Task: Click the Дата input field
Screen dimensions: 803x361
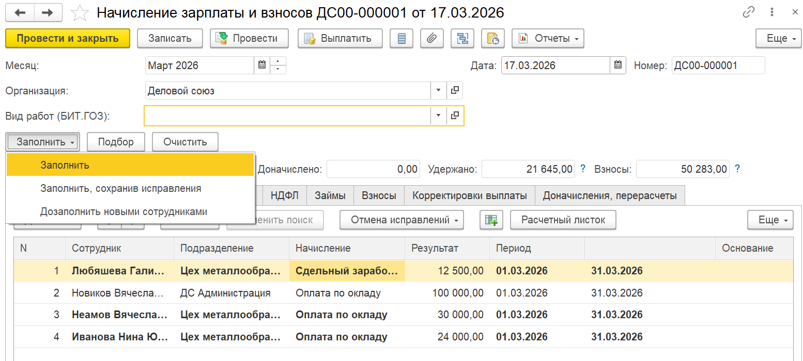Action: pyautogui.click(x=556, y=65)
